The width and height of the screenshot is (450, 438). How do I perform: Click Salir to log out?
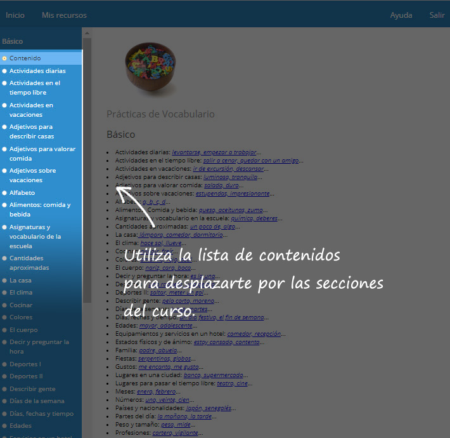[x=437, y=15]
